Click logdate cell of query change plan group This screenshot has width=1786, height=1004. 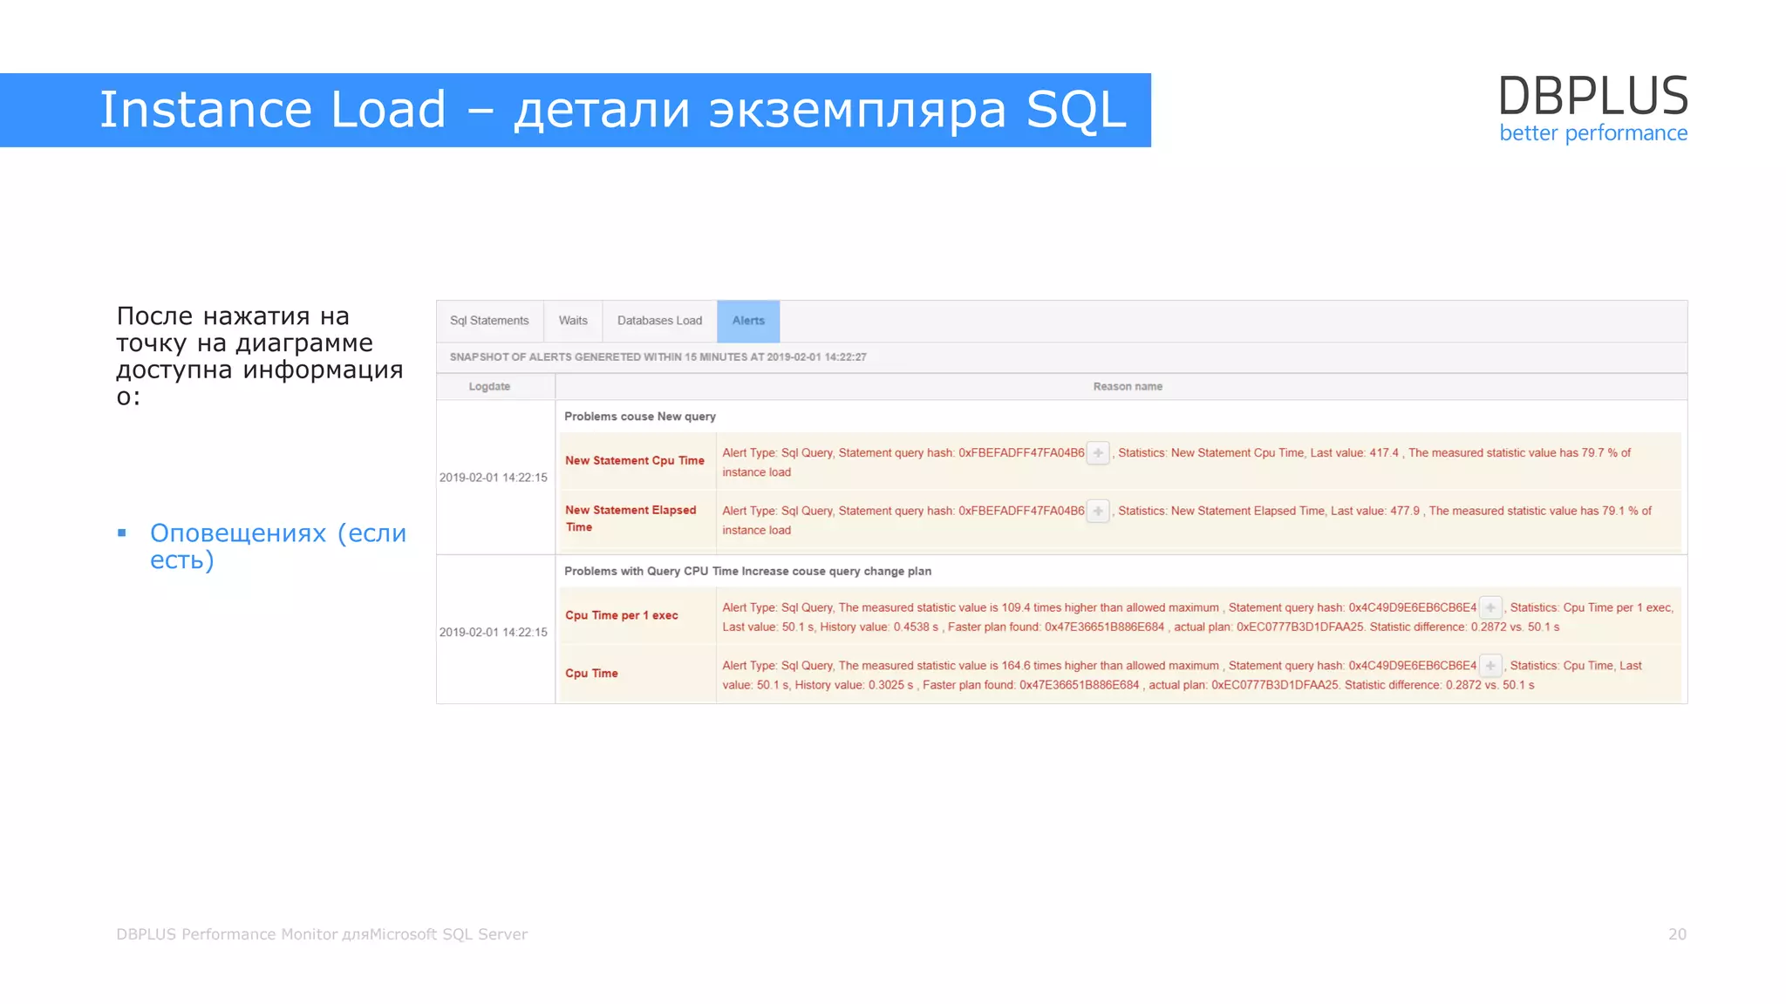(x=494, y=632)
